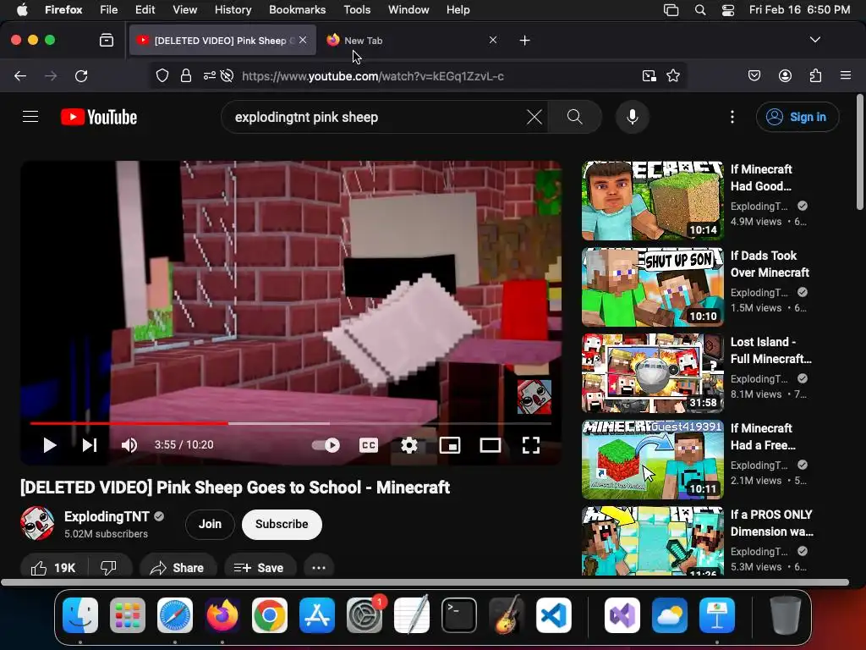
Task: Join the ExplodingTNT channel membership
Action: [x=210, y=524]
